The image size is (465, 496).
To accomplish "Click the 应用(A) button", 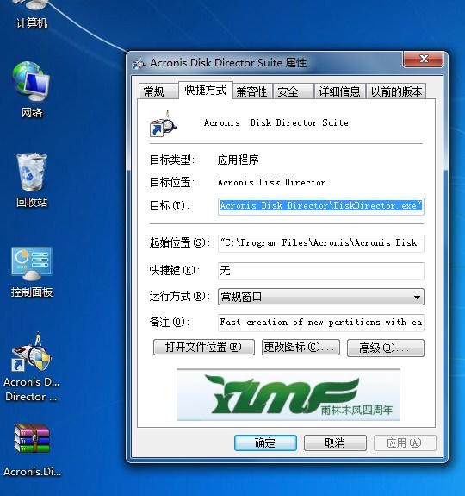I will coord(405,443).
